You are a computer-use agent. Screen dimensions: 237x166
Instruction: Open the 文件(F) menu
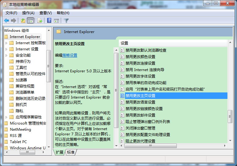tap(11, 13)
